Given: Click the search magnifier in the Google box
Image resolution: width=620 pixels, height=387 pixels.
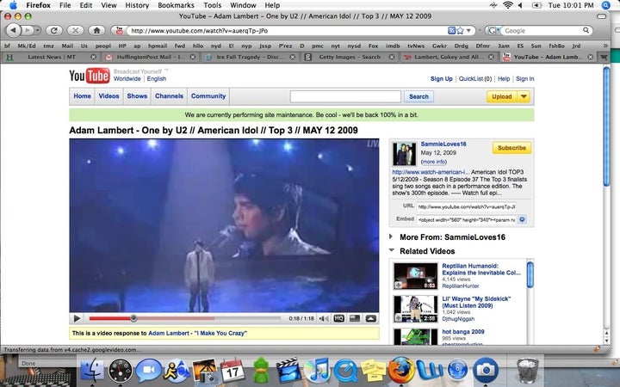Looking at the screenshot, I should coord(586,30).
